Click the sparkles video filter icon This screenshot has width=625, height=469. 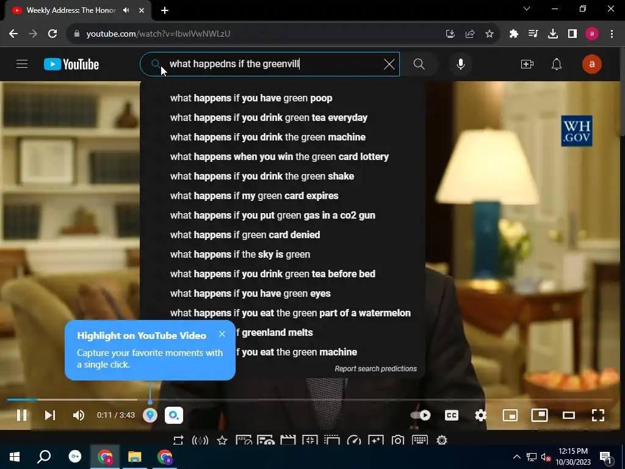pyautogui.click(x=376, y=440)
